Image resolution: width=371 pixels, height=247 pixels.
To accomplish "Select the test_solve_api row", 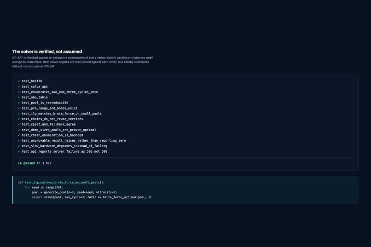I will [33, 86].
